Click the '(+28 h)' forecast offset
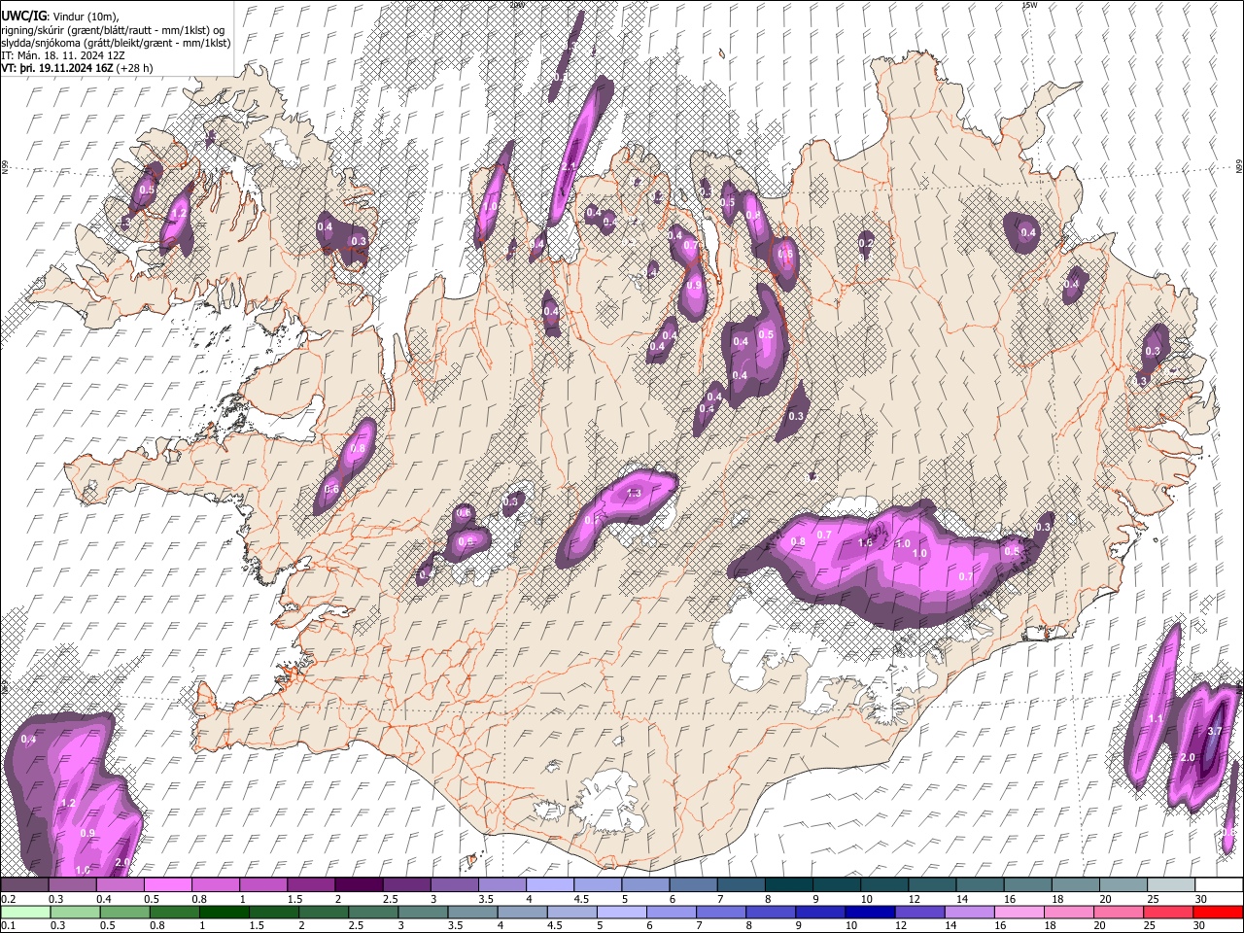Viewport: 1244px width, 933px height. [x=136, y=69]
